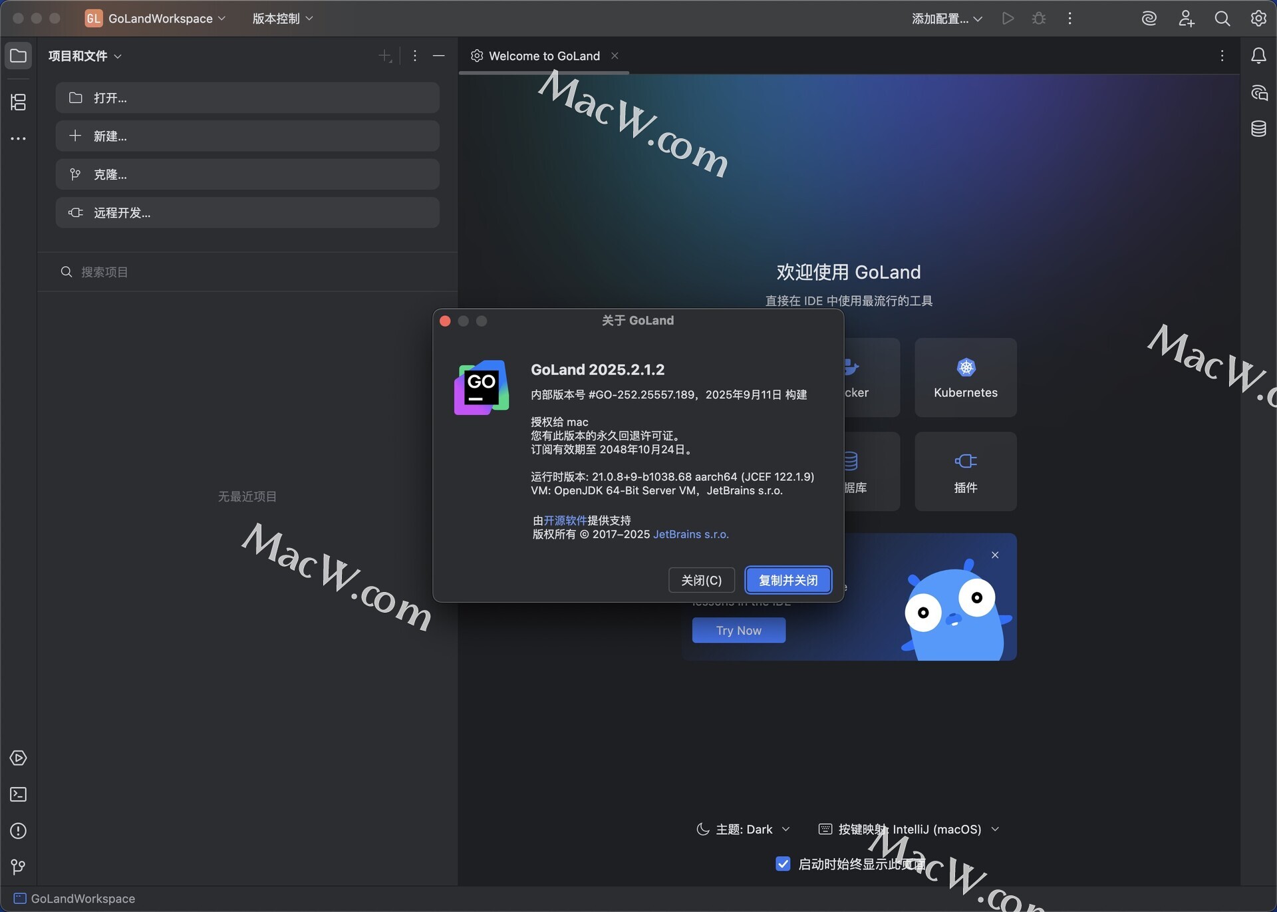Open the AI chat tool window icon

1258,92
